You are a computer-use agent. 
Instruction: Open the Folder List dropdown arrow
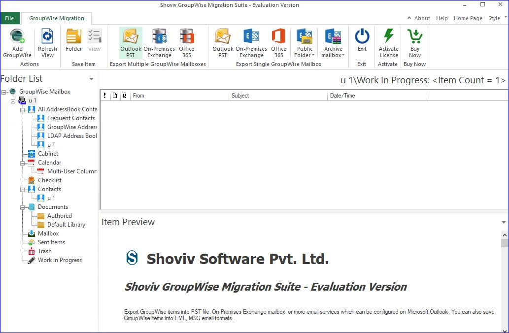pyautogui.click(x=92, y=79)
